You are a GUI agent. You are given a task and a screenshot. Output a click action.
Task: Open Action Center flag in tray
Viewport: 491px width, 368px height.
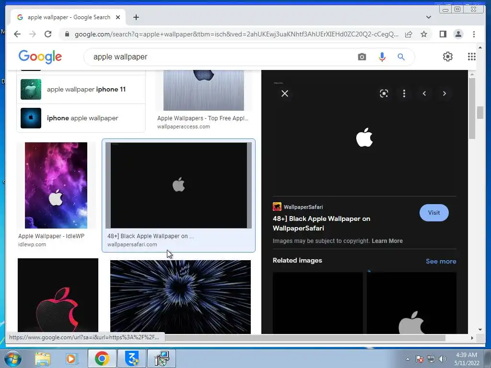[420, 359]
